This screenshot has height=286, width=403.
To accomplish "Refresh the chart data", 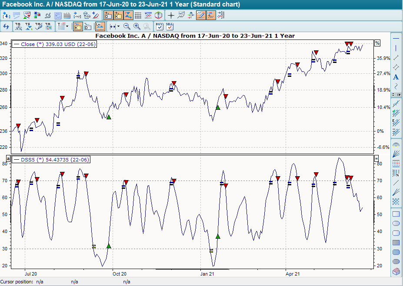I will pyautogui.click(x=7, y=26).
